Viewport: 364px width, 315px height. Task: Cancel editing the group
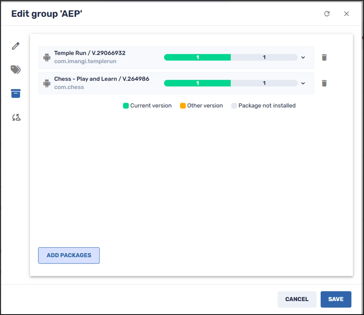point(297,299)
